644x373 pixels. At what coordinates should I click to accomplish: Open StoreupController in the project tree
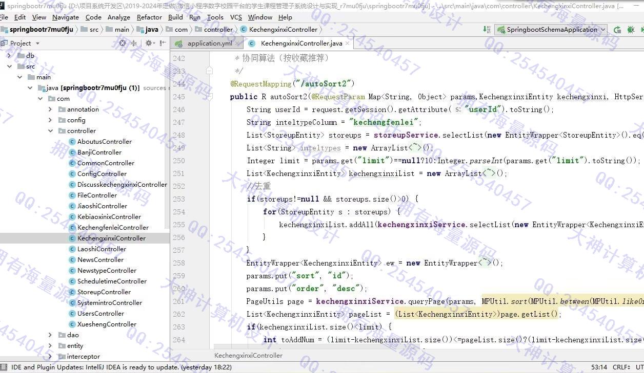coord(104,292)
